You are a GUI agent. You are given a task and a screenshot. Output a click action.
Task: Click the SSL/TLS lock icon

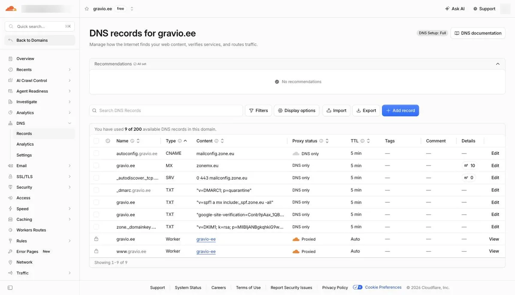click(x=10, y=176)
